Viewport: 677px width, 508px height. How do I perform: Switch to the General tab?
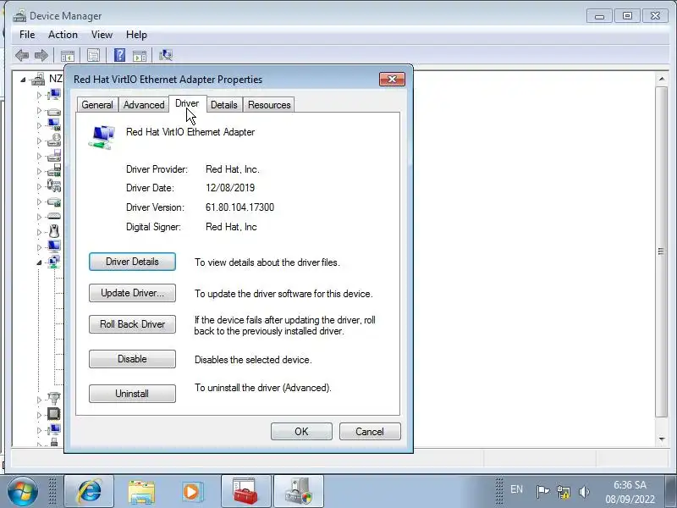click(x=97, y=105)
